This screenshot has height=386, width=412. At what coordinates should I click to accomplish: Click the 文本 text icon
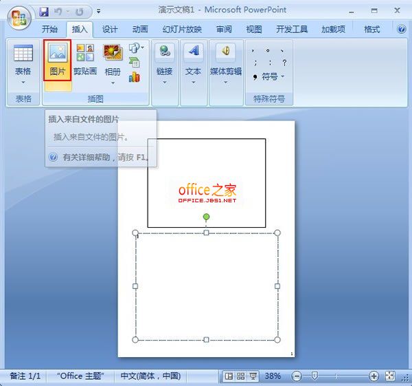pos(194,51)
